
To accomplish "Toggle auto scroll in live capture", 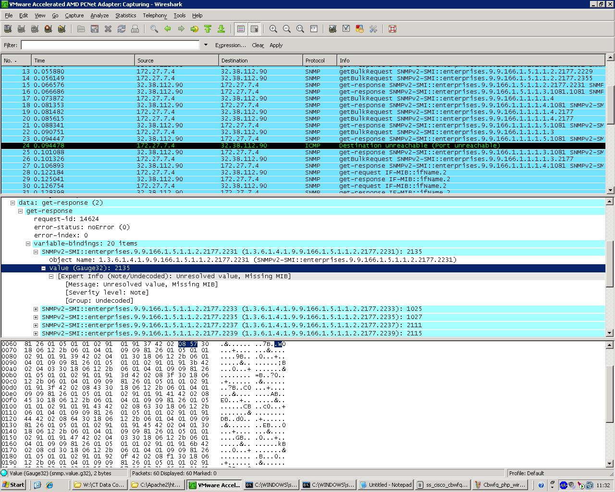I will 254,29.
